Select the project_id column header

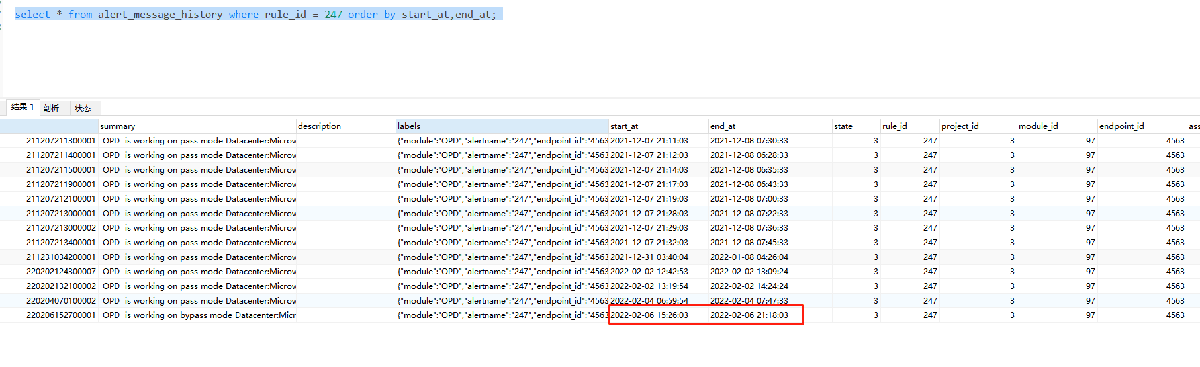click(960, 126)
